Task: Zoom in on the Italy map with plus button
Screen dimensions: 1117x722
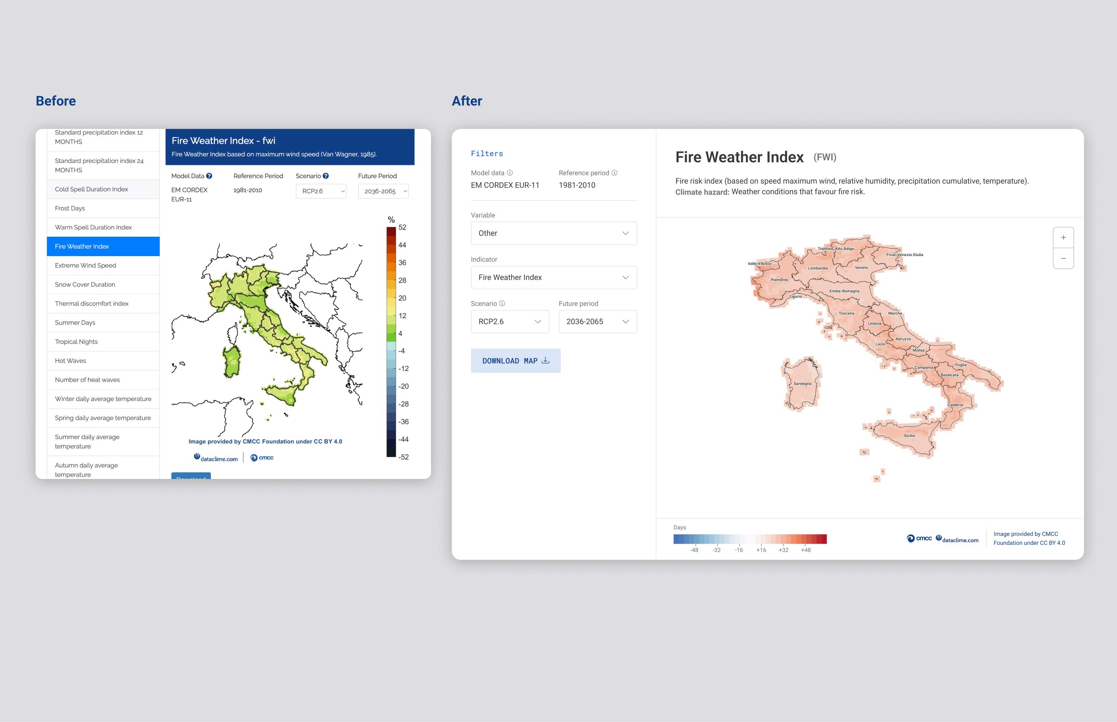Action: pyautogui.click(x=1063, y=237)
